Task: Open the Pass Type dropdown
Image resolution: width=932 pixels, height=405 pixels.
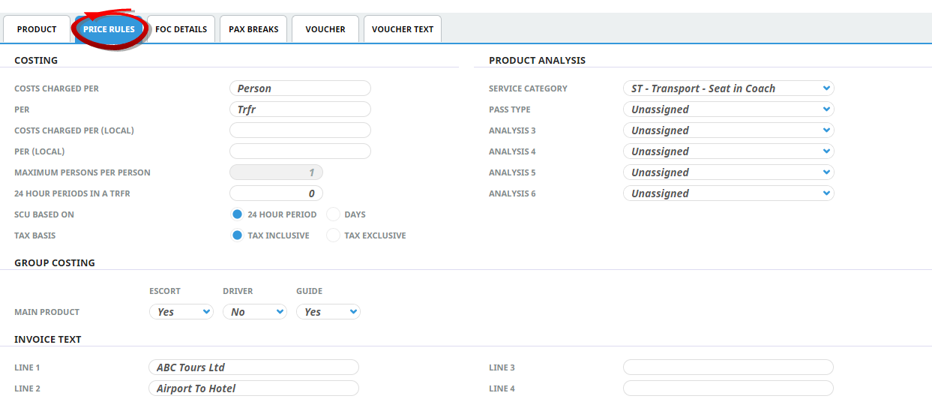Action: click(728, 109)
